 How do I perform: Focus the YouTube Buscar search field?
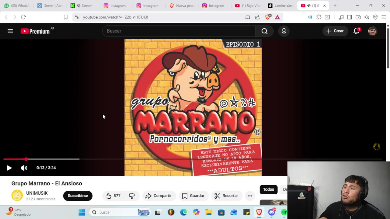tap(179, 31)
